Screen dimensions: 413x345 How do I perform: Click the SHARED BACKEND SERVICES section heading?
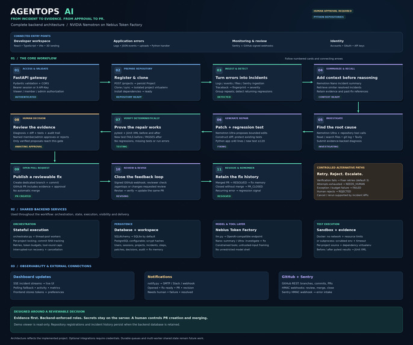click(39, 210)
